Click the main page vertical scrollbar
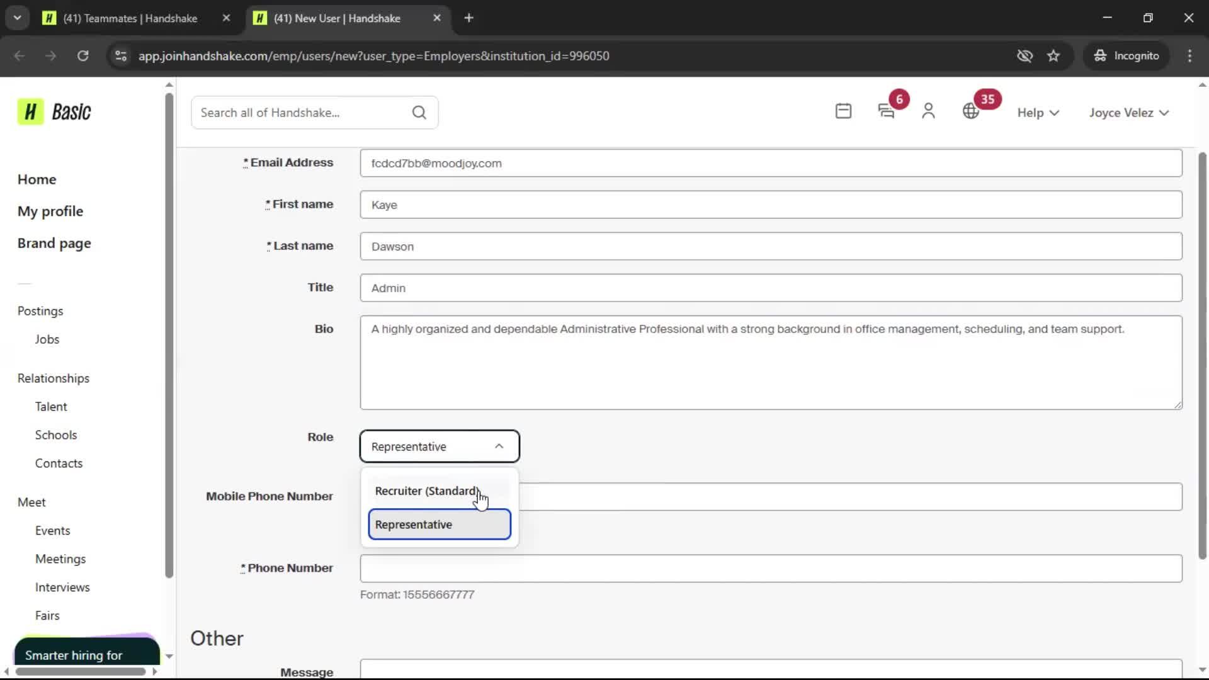The height and width of the screenshot is (680, 1209). [x=1202, y=356]
